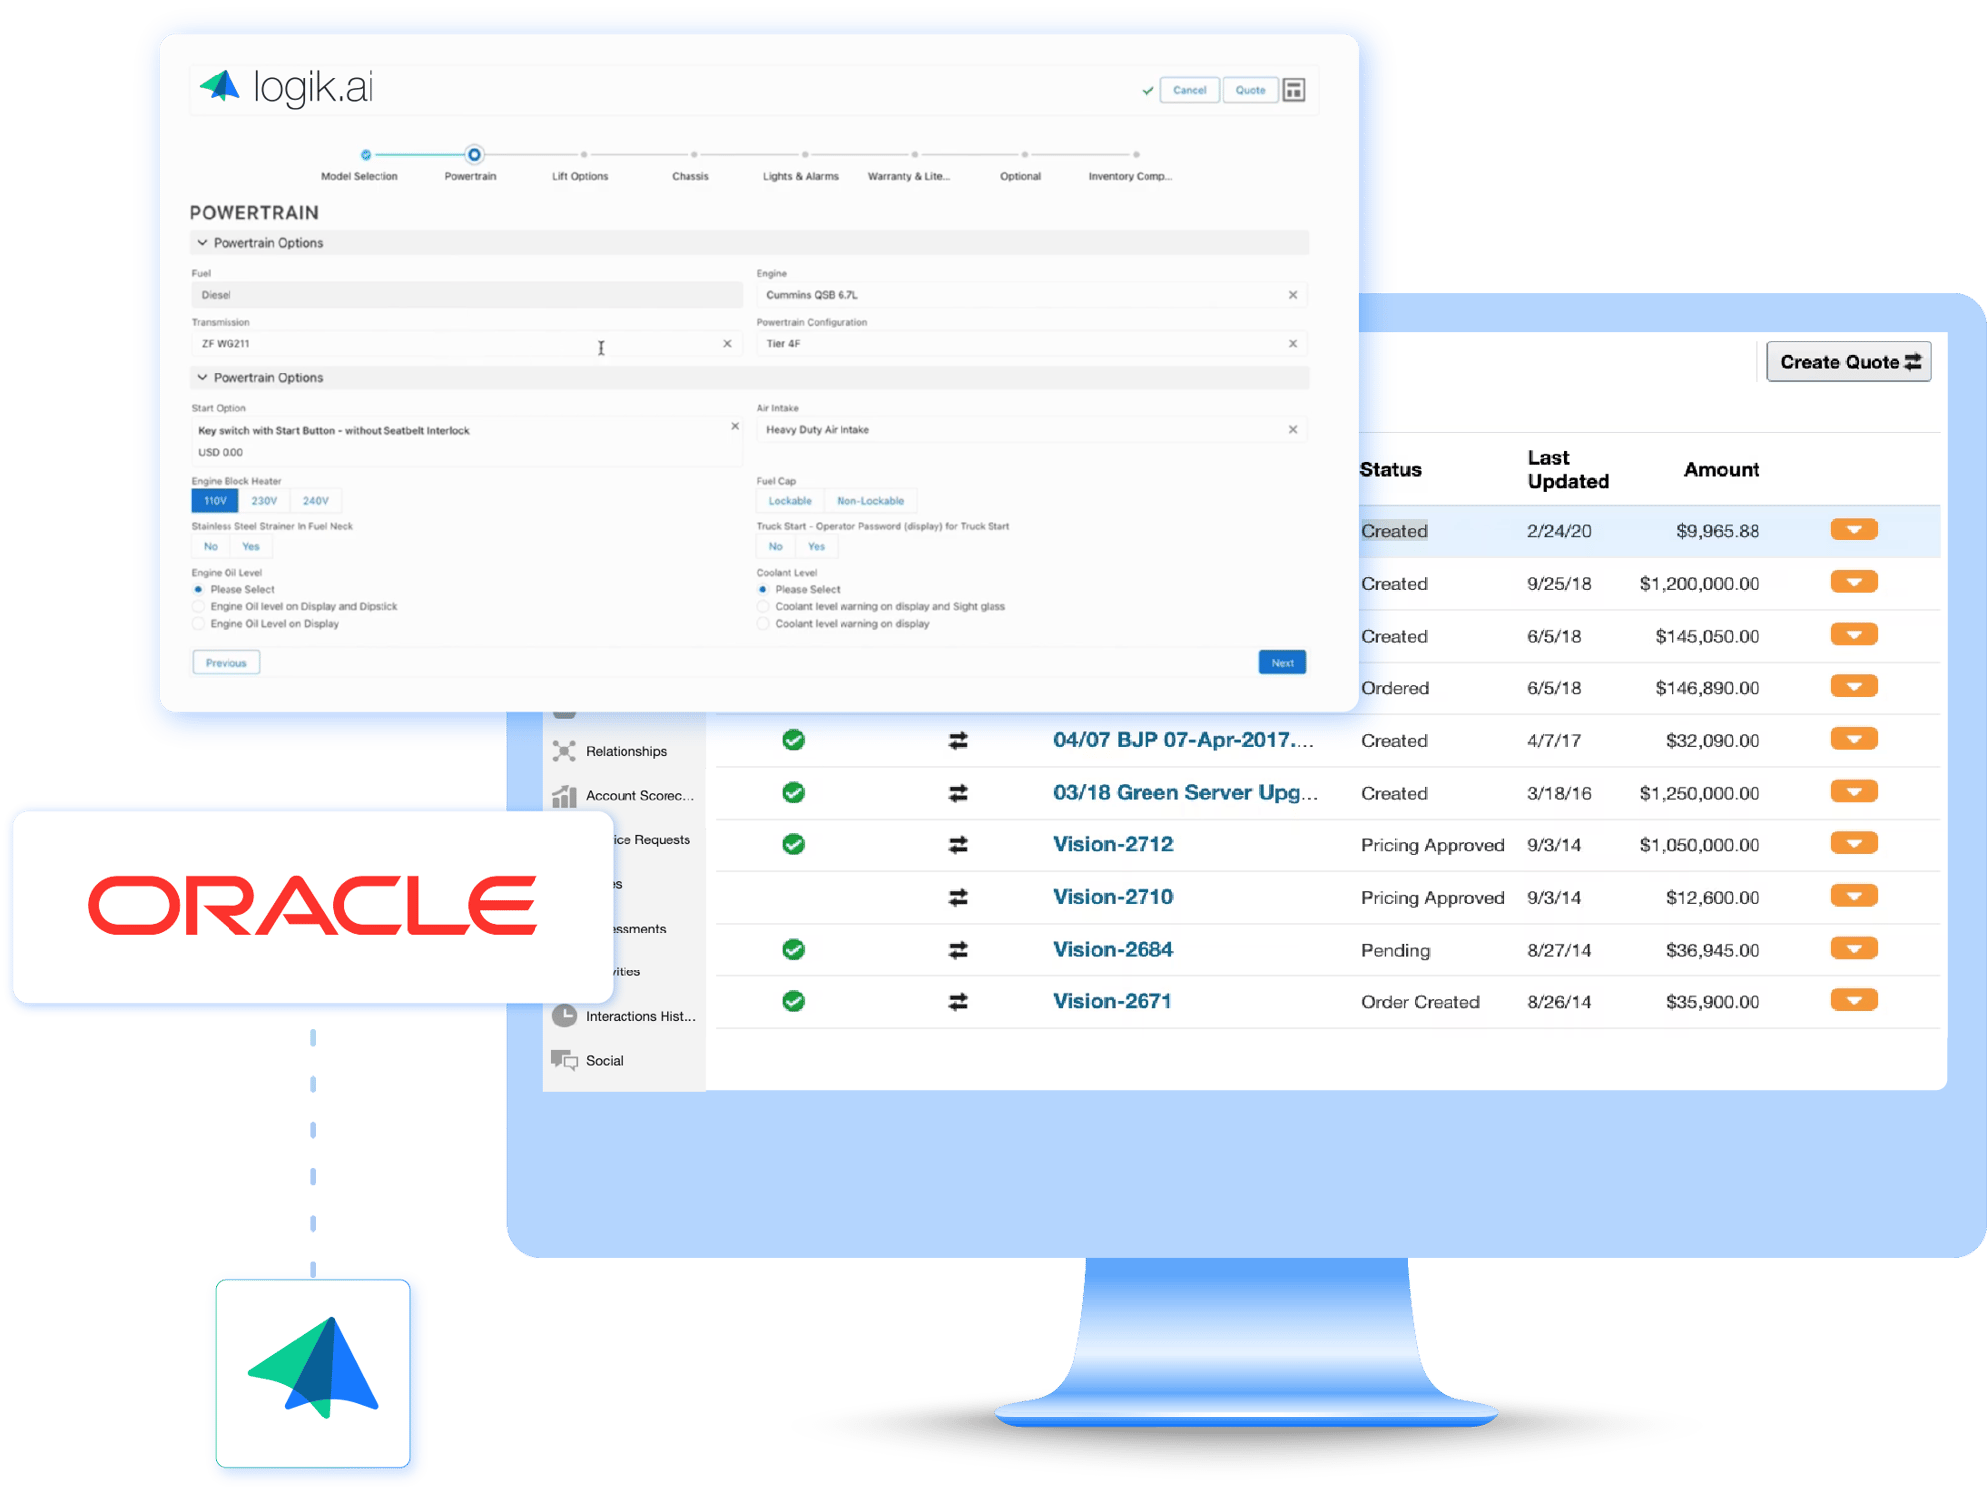The image size is (1987, 1492).
Task: Clear the Start Option selection
Action: [735, 426]
